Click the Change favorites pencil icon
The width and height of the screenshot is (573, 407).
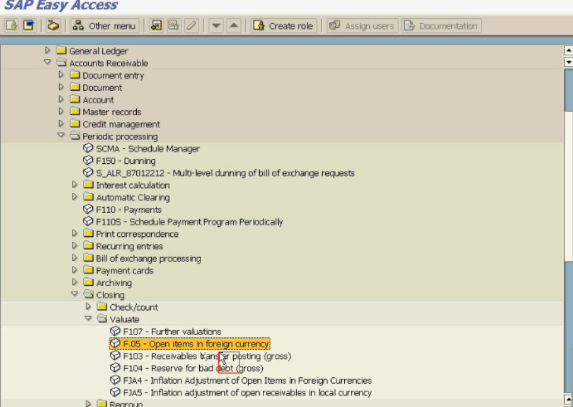click(191, 26)
